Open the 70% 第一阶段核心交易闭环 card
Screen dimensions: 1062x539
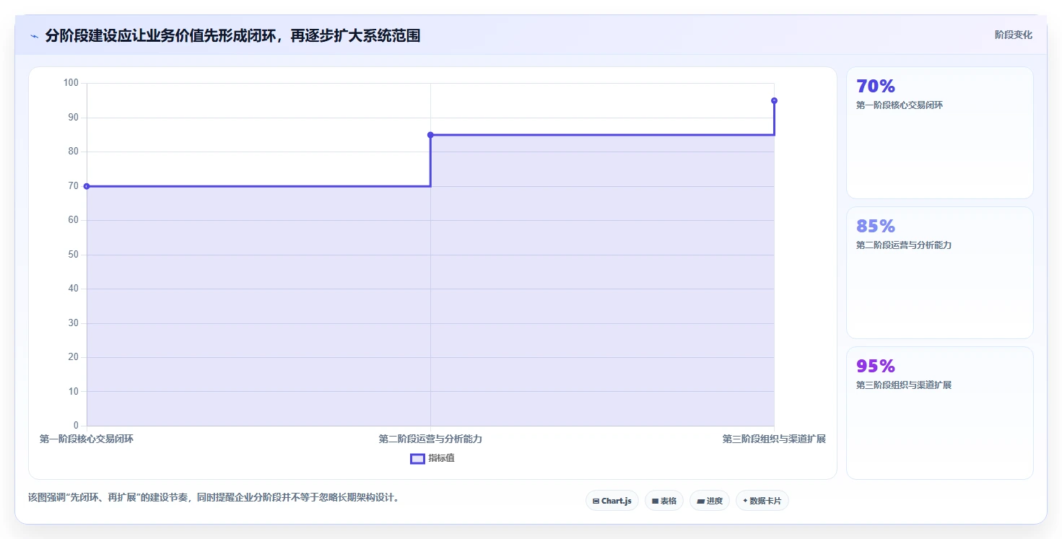[x=940, y=133]
